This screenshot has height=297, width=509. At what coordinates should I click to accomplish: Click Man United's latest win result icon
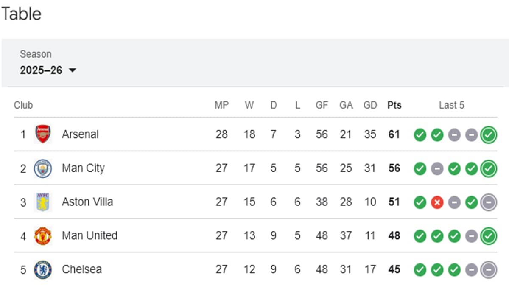(x=489, y=236)
